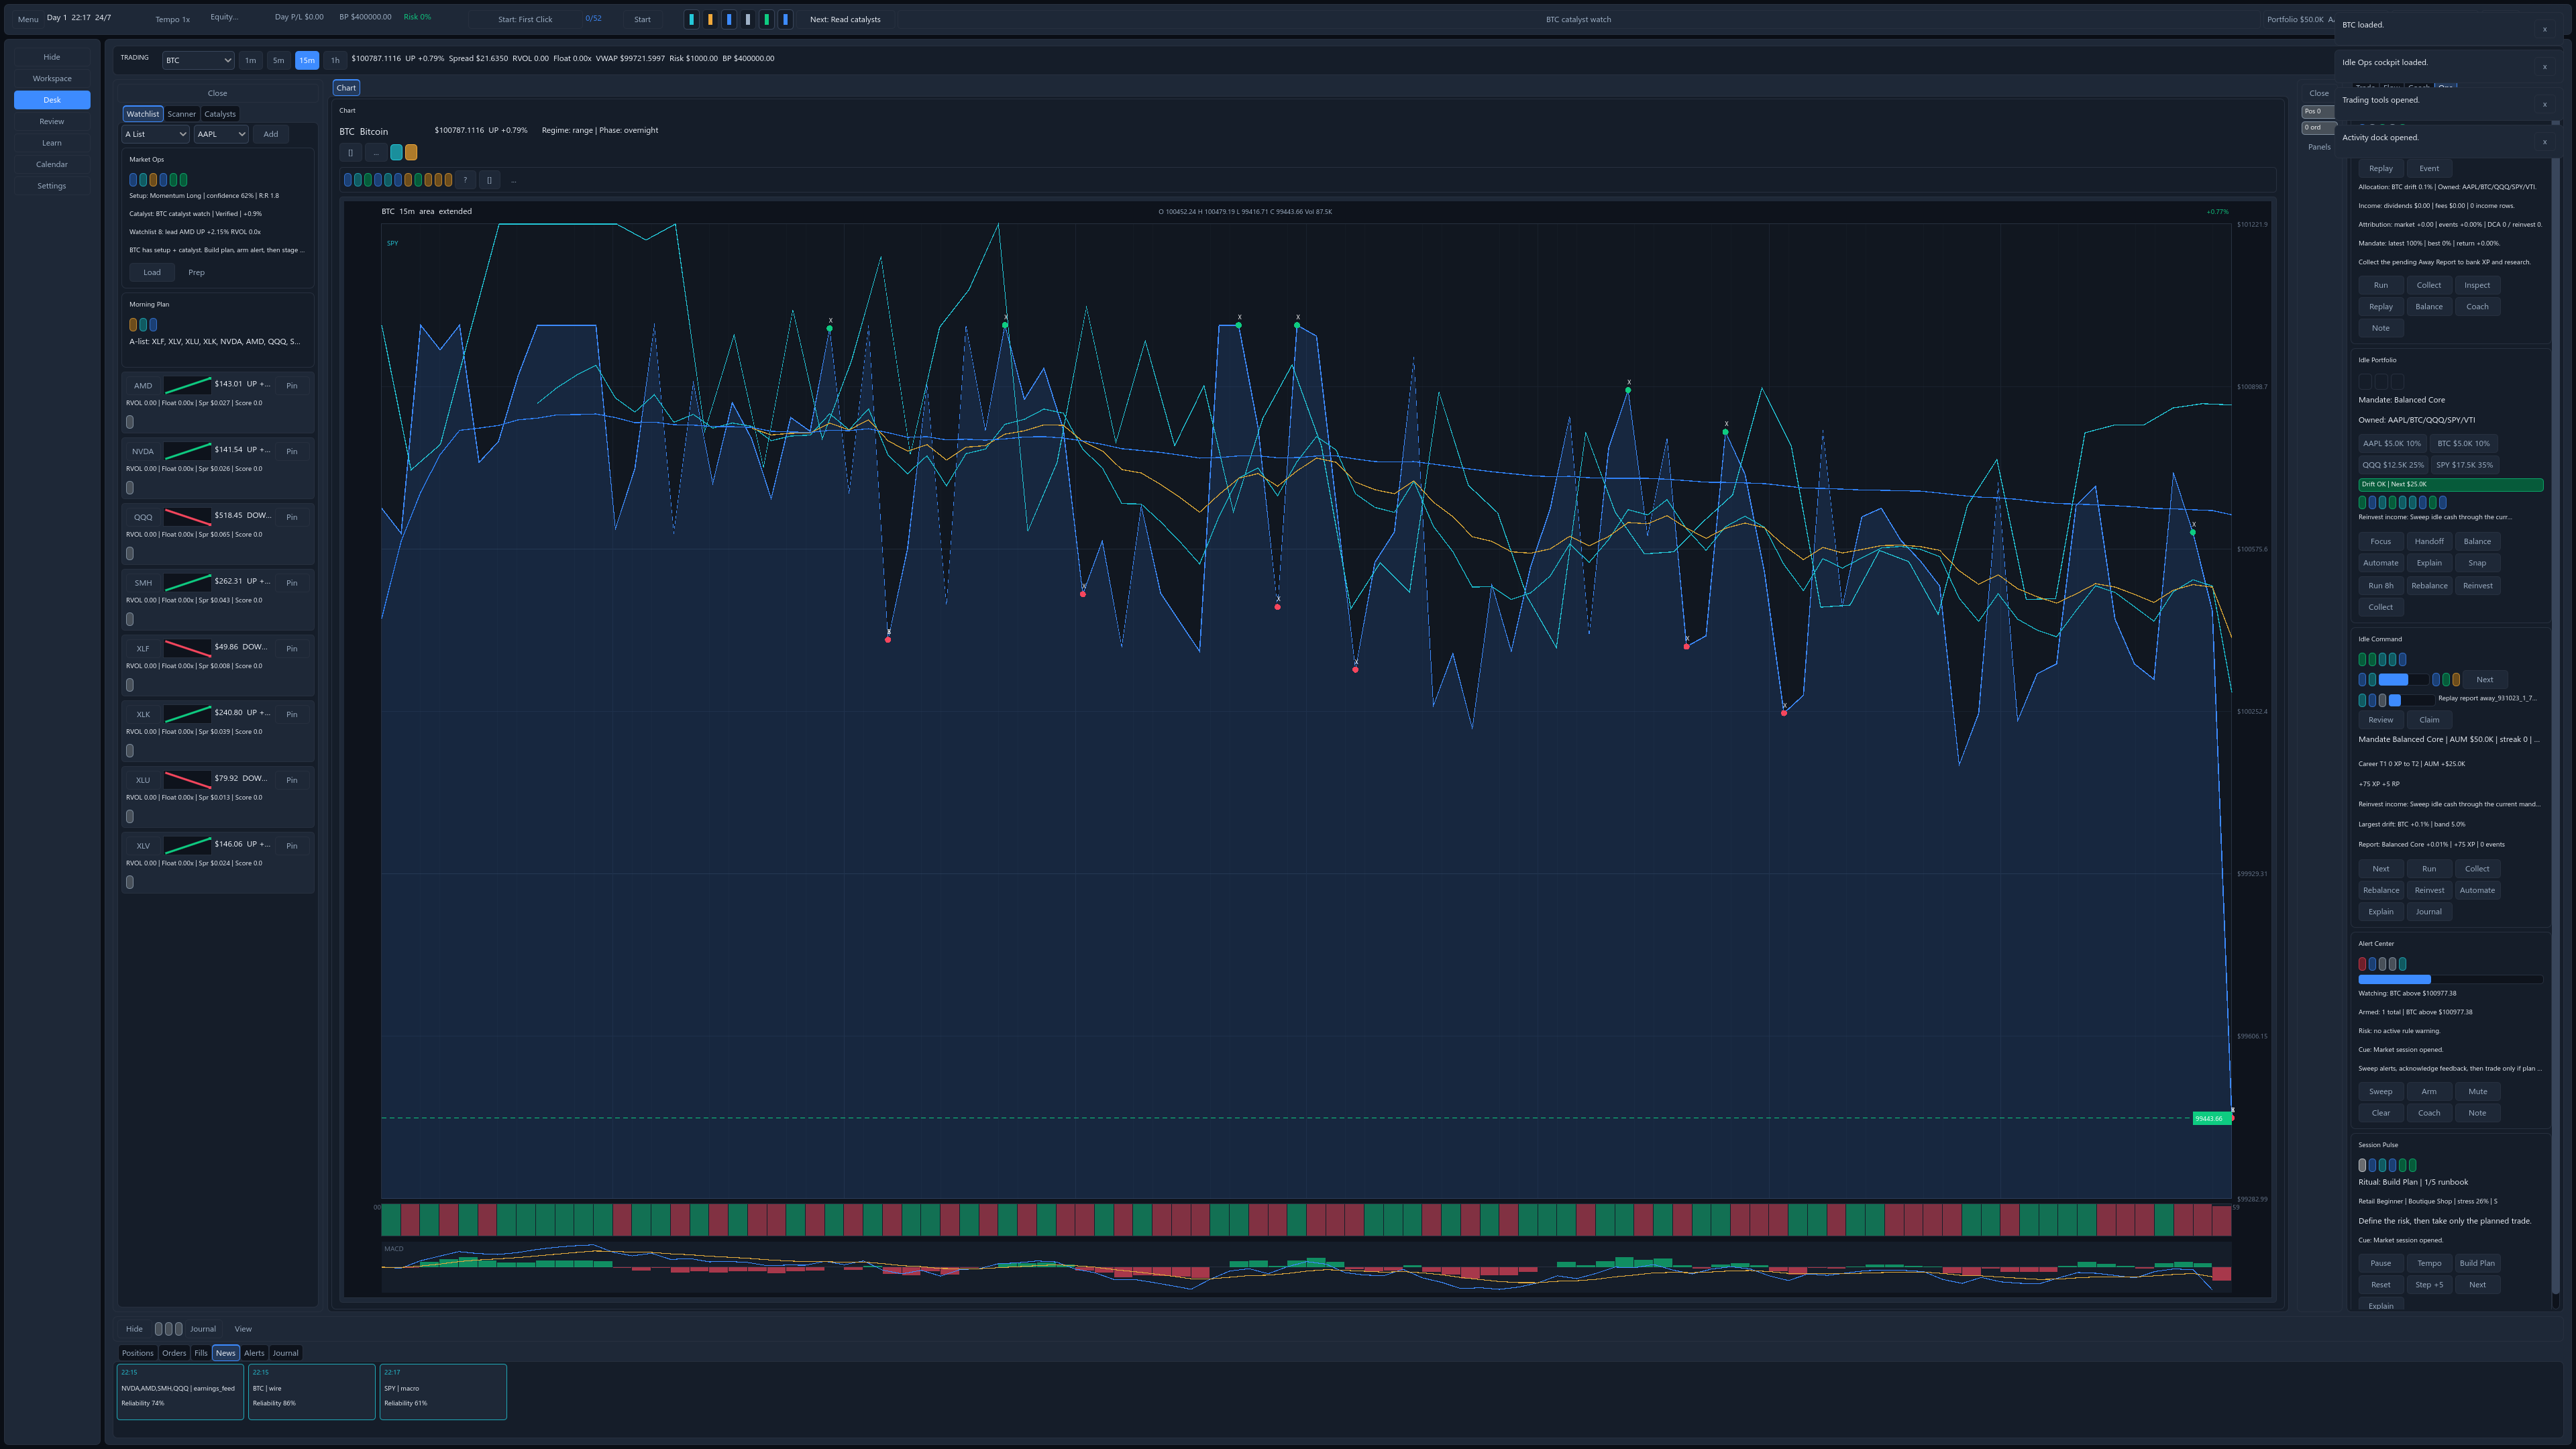Viewport: 2576px width, 1449px height.
Task: Pin the NVDA watchlist row
Action: tap(292, 451)
